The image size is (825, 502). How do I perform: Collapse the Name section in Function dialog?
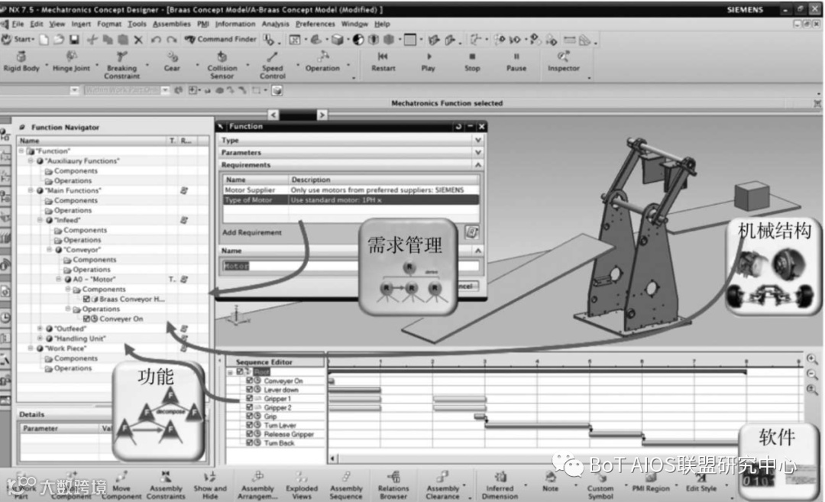coord(477,251)
